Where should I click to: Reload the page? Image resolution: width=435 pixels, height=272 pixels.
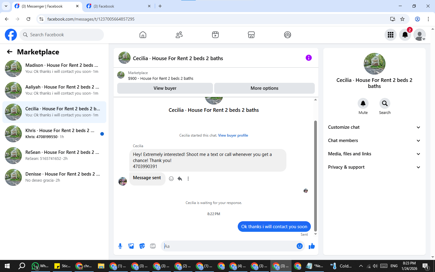coord(28,19)
